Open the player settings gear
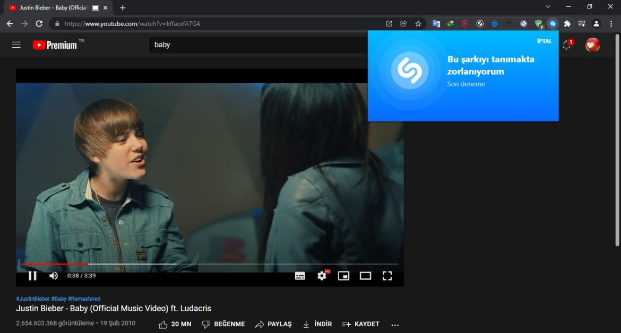Viewport: 621px width, 333px height. tap(322, 276)
